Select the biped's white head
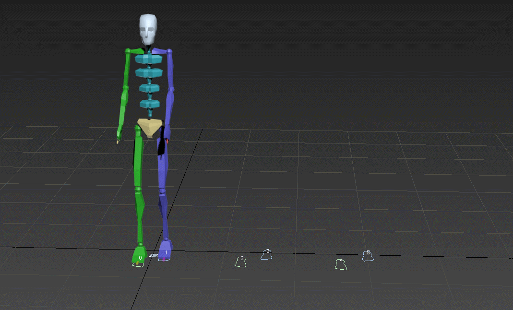The height and width of the screenshot is (310, 513). [148, 29]
